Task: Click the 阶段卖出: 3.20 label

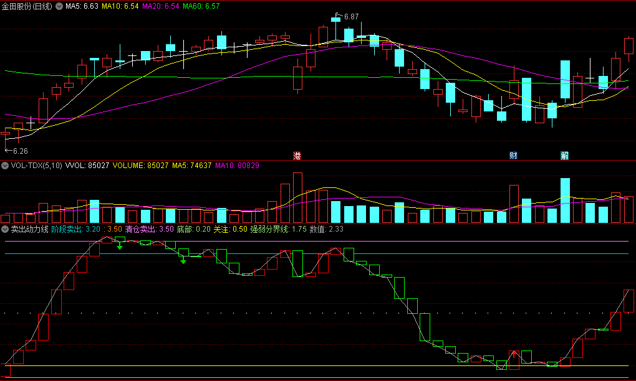Action: [76, 229]
